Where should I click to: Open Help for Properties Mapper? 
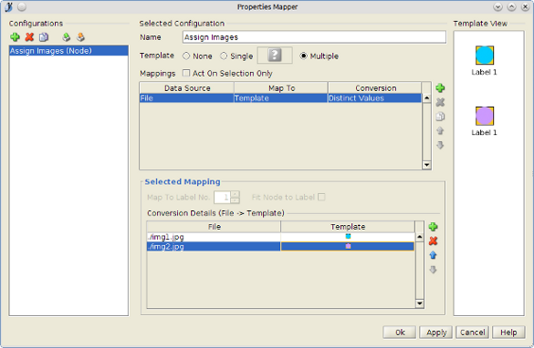click(x=508, y=332)
